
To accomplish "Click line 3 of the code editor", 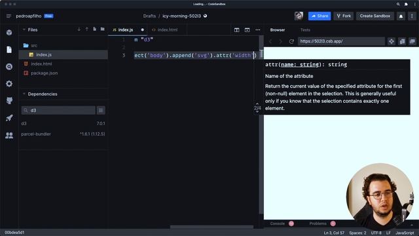I will pyautogui.click(x=195, y=55).
